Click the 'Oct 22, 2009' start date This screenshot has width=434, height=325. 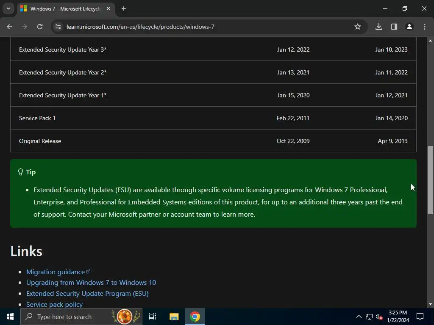(x=293, y=141)
